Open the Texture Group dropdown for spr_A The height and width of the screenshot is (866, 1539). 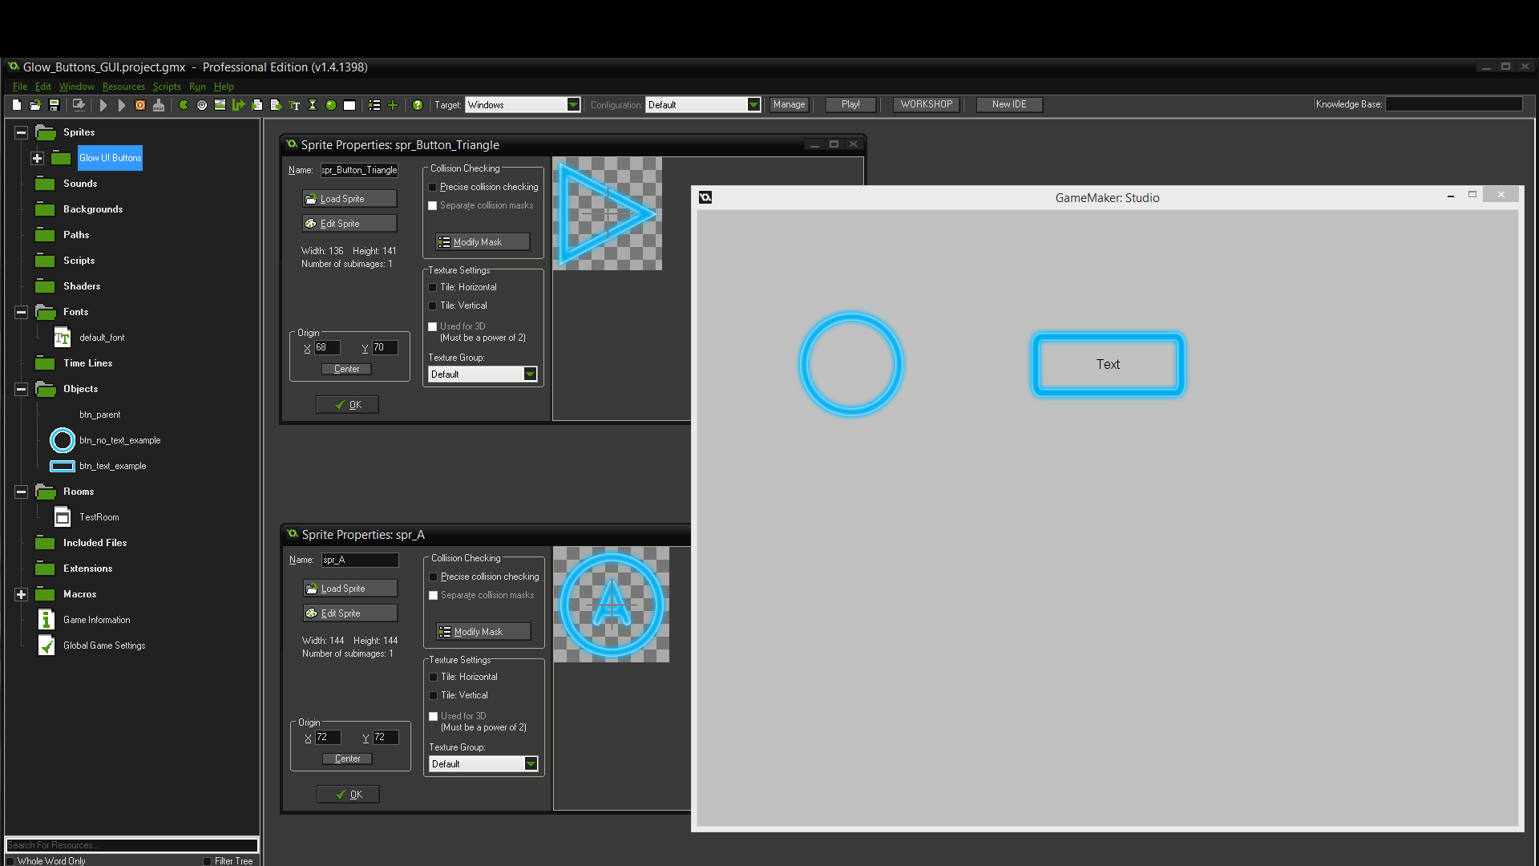tap(531, 763)
